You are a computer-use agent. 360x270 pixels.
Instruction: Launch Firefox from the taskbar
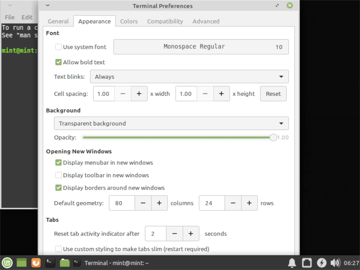[36, 263]
